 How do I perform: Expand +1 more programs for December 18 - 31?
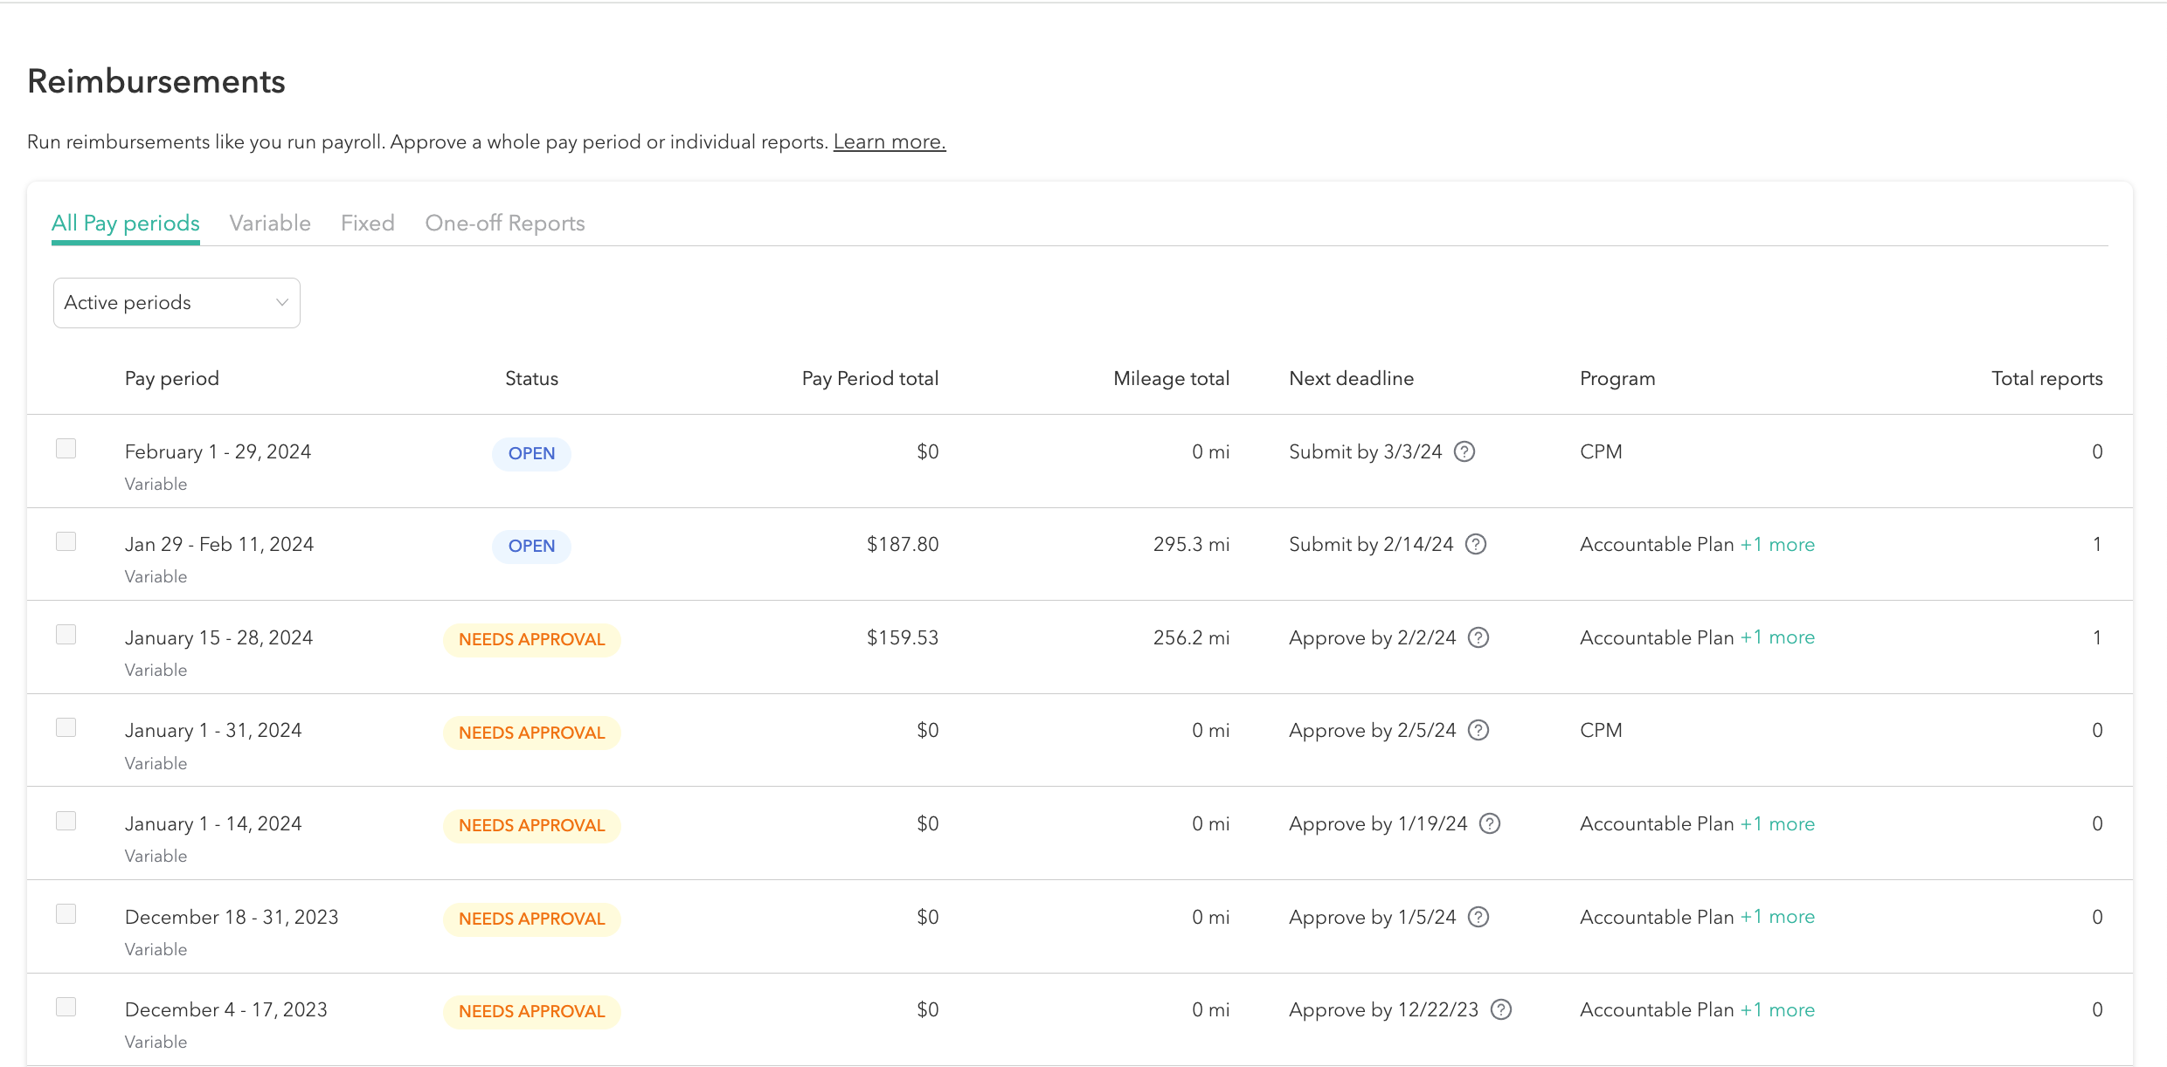coord(1777,917)
